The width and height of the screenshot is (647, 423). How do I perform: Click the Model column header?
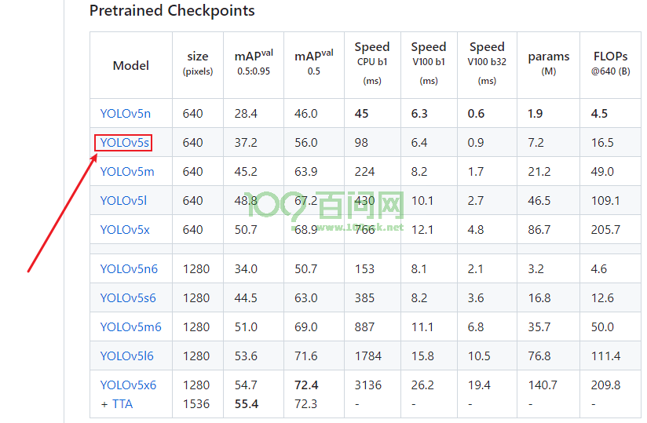pos(130,66)
